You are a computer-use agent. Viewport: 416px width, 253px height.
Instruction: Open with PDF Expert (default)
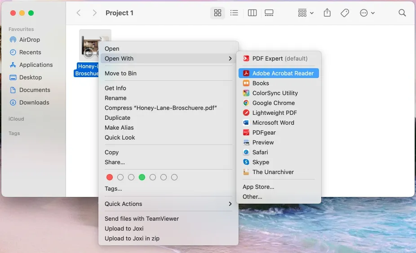[x=279, y=59]
